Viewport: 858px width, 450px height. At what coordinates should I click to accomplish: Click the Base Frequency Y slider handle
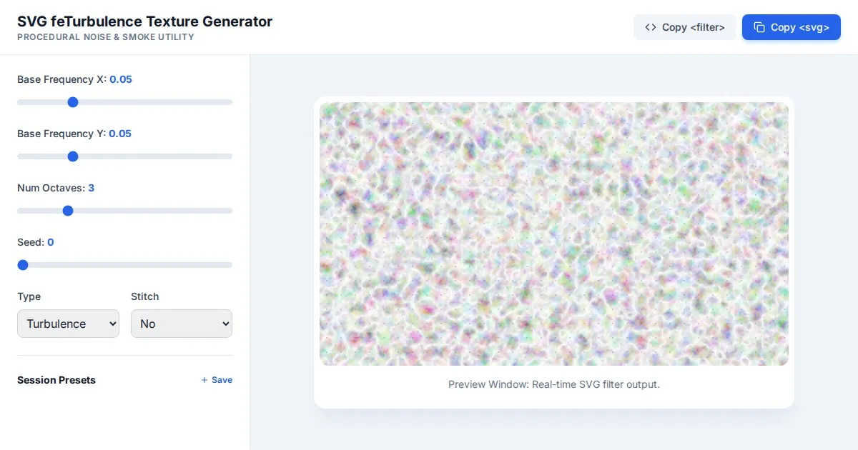tap(72, 156)
